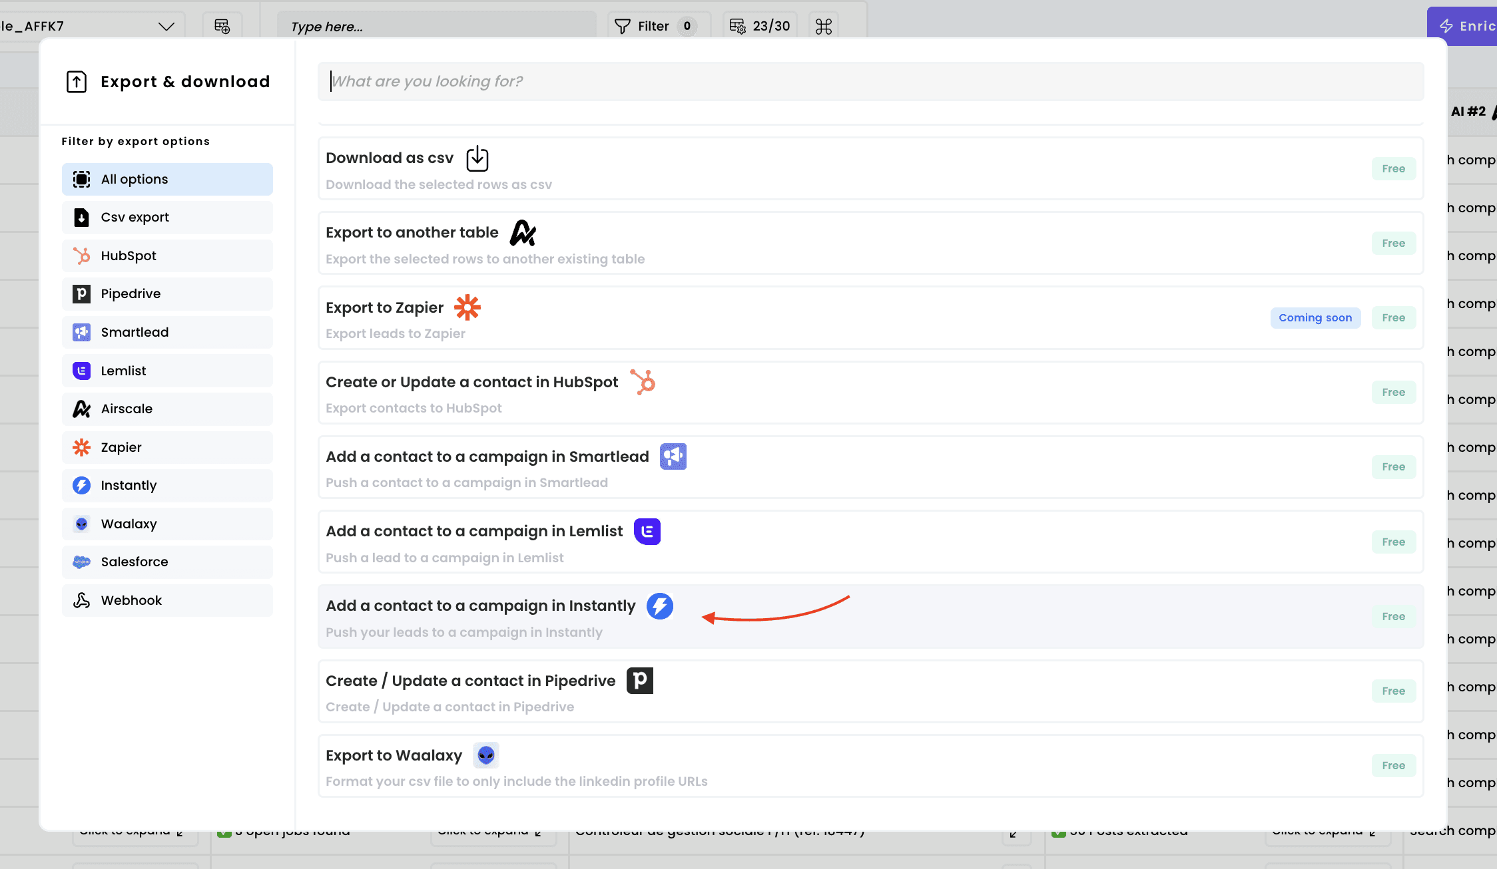Viewport: 1497px width, 869px height.
Task: Click the Zapier starburst icon in Export to Zapier
Action: pyautogui.click(x=467, y=307)
